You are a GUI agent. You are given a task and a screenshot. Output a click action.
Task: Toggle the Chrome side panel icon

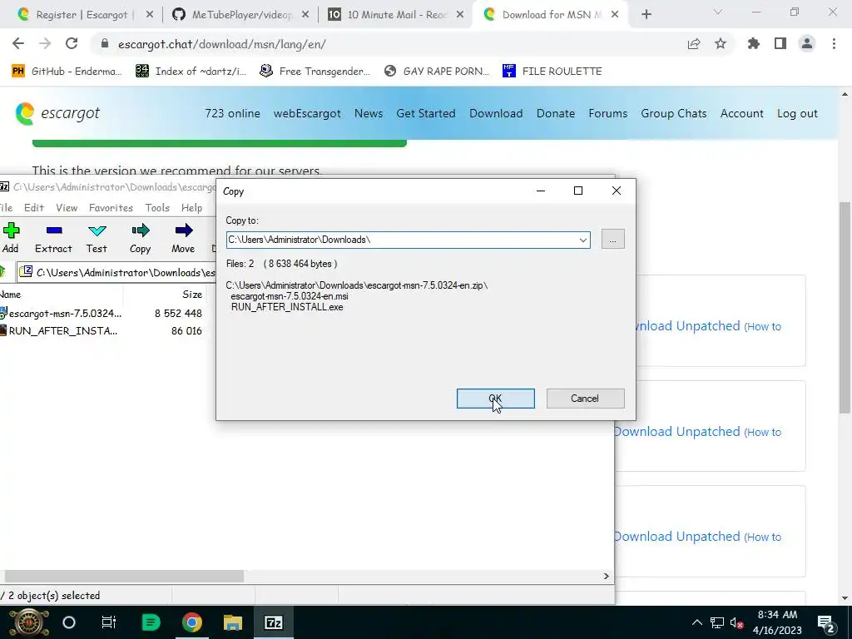(x=780, y=44)
